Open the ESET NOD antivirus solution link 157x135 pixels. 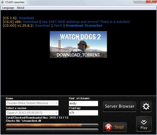(x=86, y=22)
